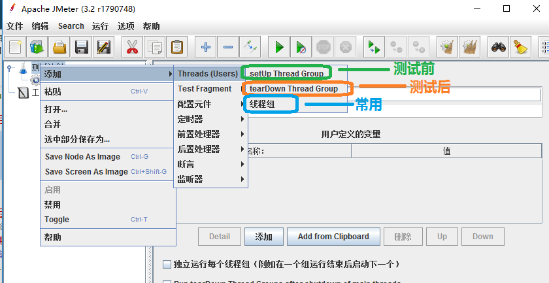
Task: Clear results with gear-broom icon
Action: 448,46
